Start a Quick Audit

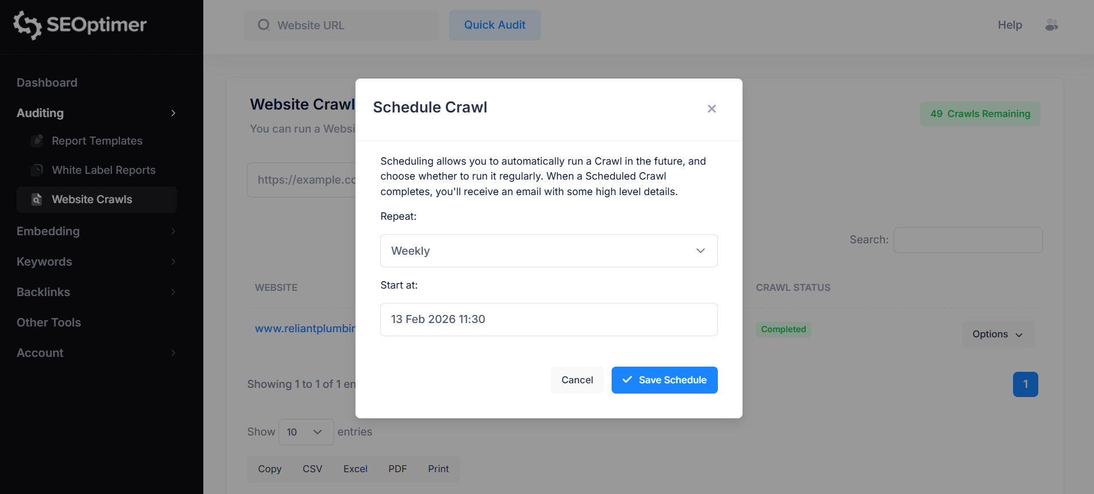coord(494,25)
